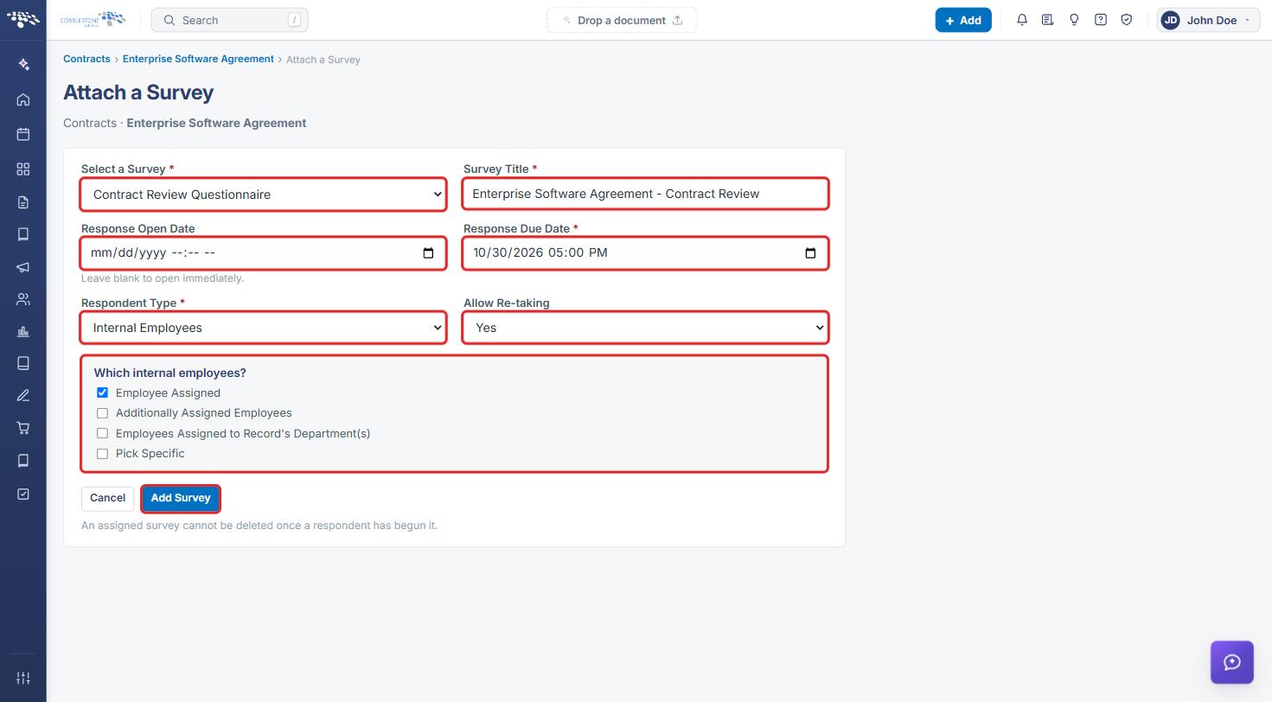Open the people/users sidebar icon
Image resolution: width=1272 pixels, height=702 pixels.
23,299
